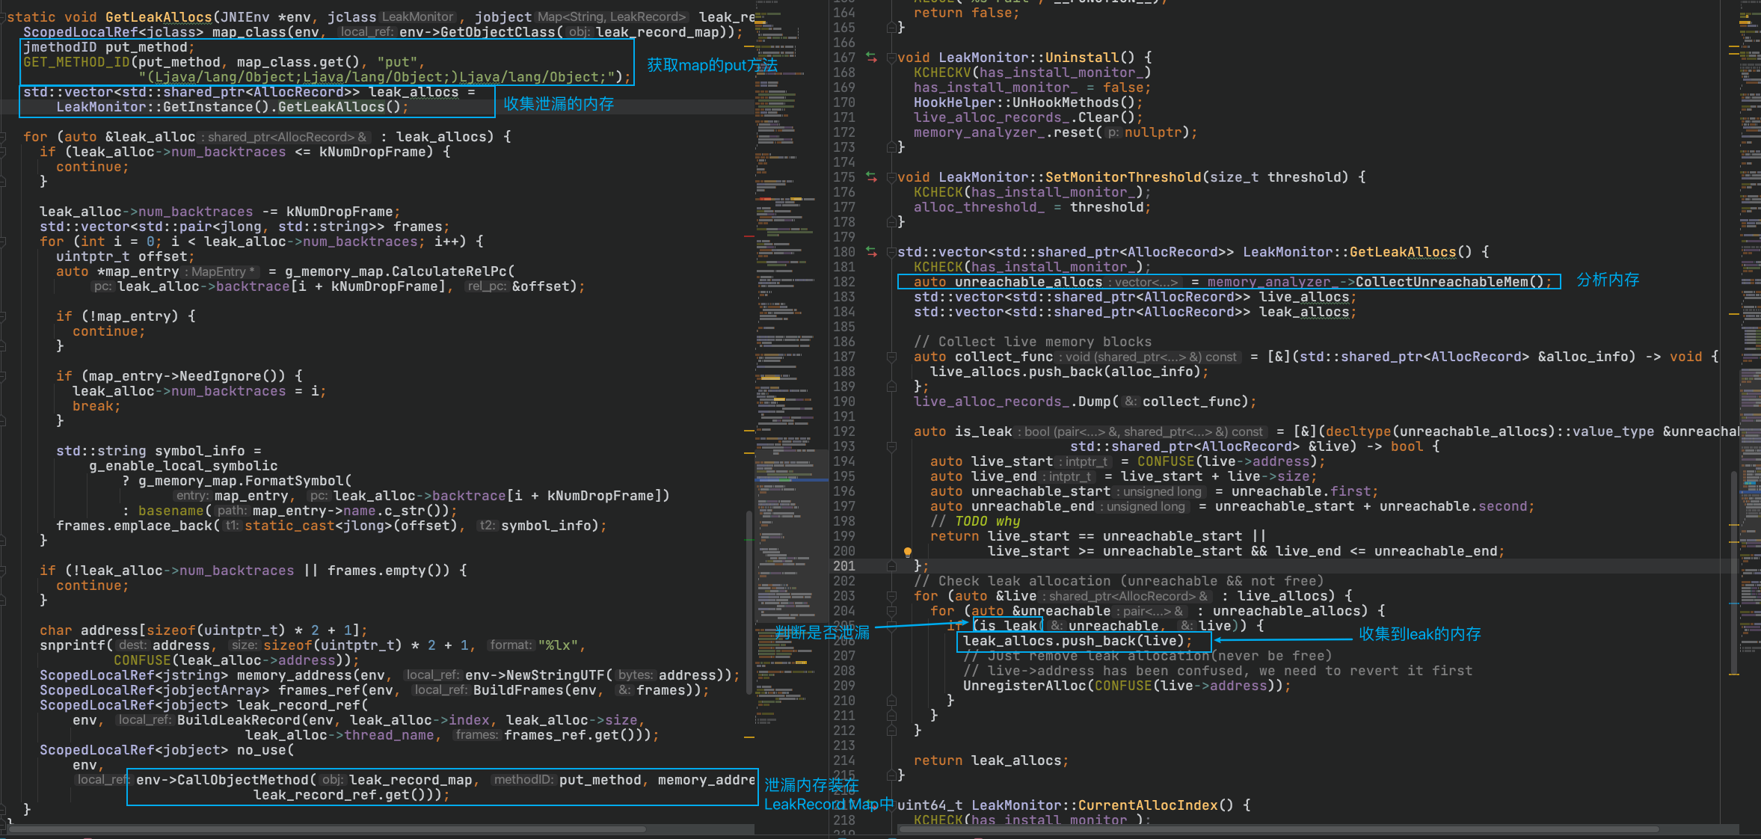
Task: Click live_alloc_records_.Dump call at line 190
Action: point(1012,402)
